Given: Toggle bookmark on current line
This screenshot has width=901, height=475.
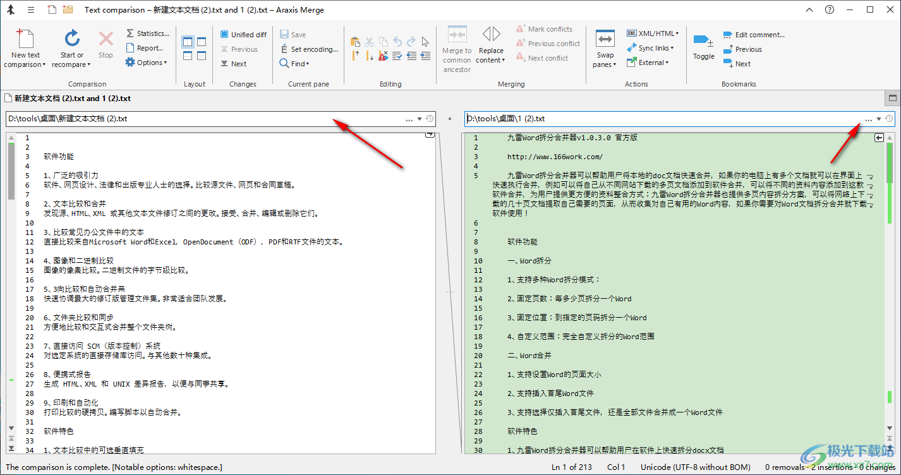Looking at the screenshot, I should click(704, 47).
